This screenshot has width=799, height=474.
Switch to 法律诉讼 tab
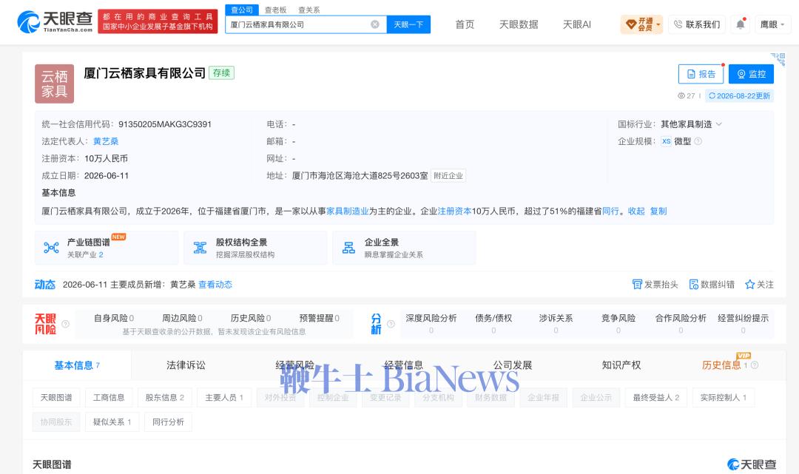(186, 365)
